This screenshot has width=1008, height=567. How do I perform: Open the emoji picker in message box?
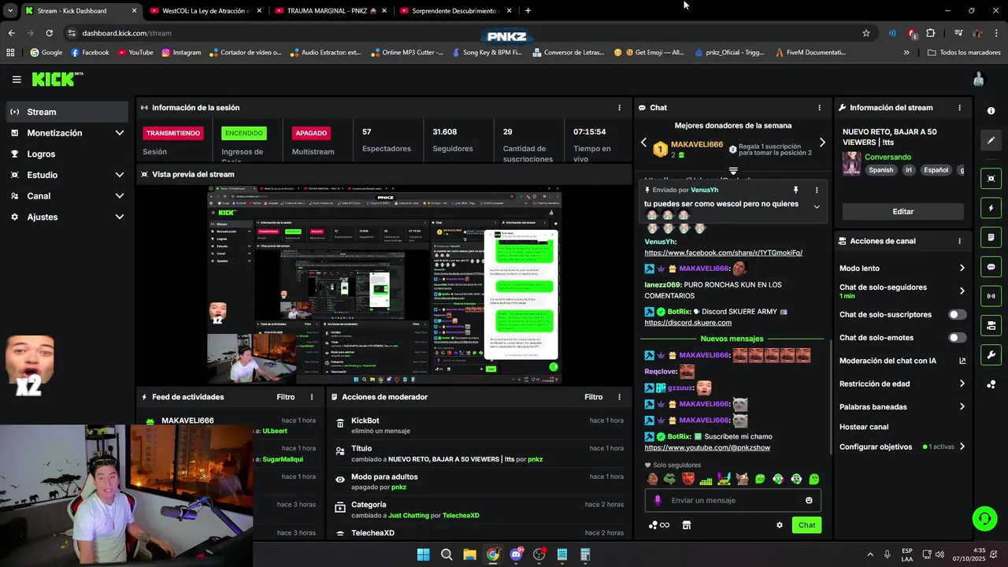[809, 500]
